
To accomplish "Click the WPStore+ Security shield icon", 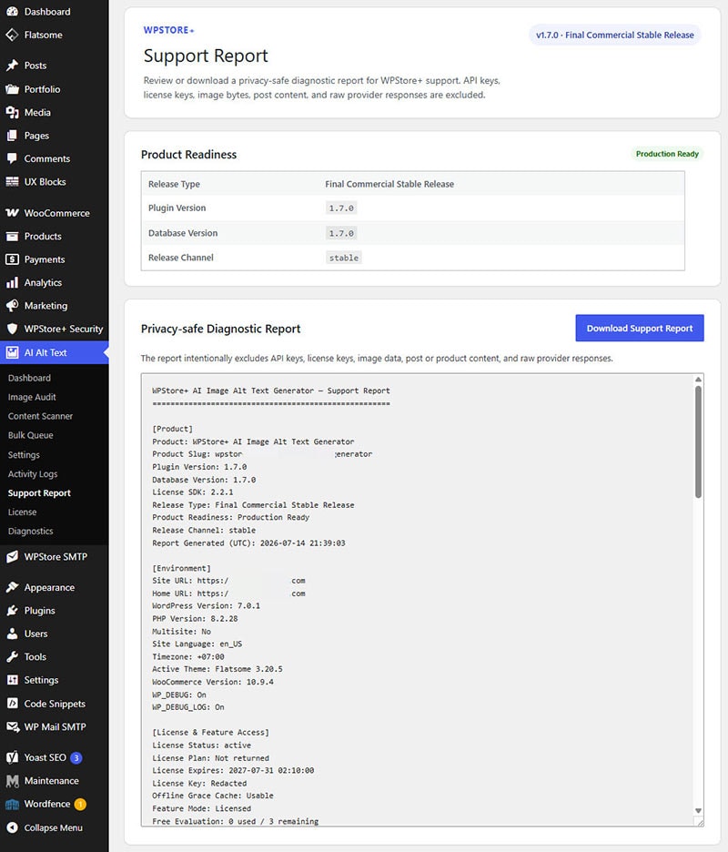I will pos(12,329).
